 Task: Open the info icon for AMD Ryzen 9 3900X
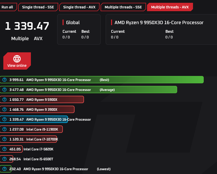point(4,109)
